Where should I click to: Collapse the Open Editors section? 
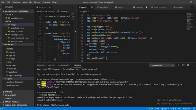coord(11,11)
